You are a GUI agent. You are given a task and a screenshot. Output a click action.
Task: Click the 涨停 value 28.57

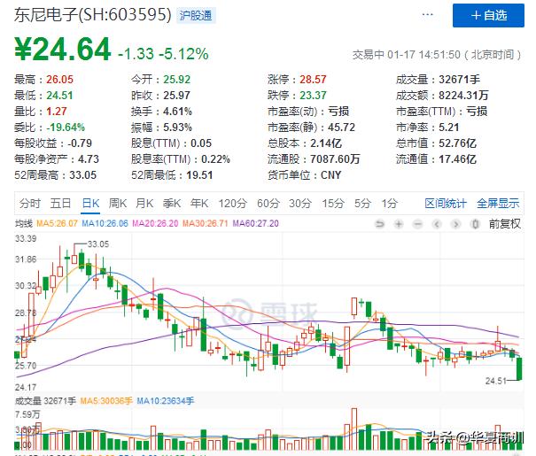(x=313, y=79)
